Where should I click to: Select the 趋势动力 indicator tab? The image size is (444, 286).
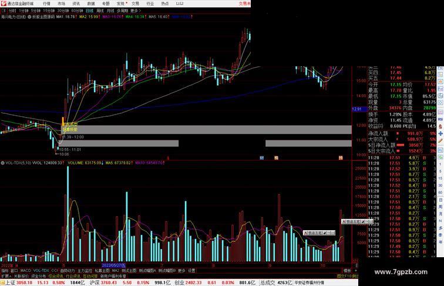(68, 271)
